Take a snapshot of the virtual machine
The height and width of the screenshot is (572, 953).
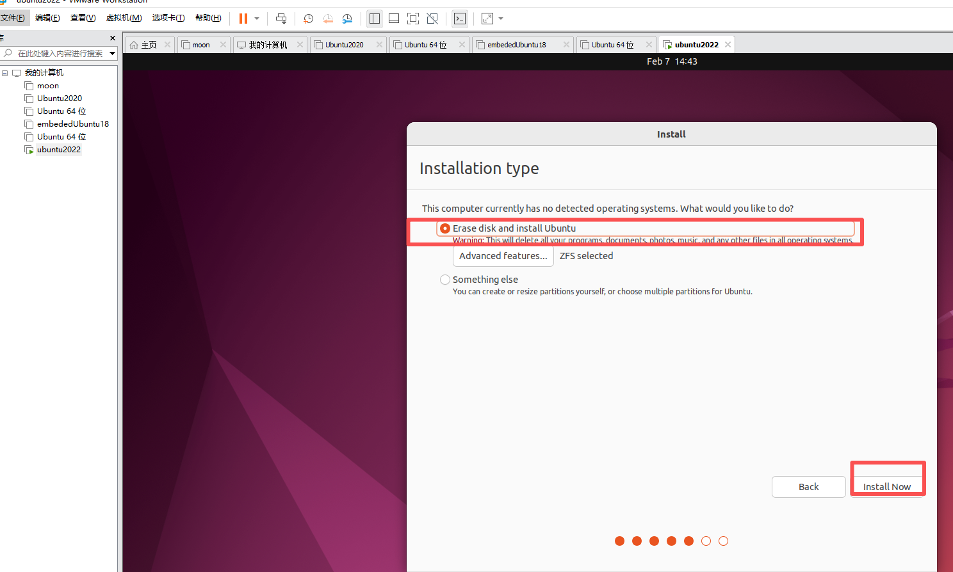309,19
